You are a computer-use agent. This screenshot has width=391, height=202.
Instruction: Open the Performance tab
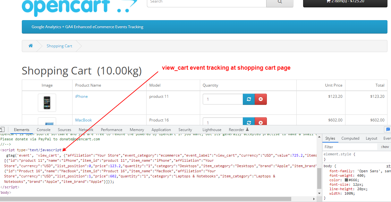(x=112, y=130)
